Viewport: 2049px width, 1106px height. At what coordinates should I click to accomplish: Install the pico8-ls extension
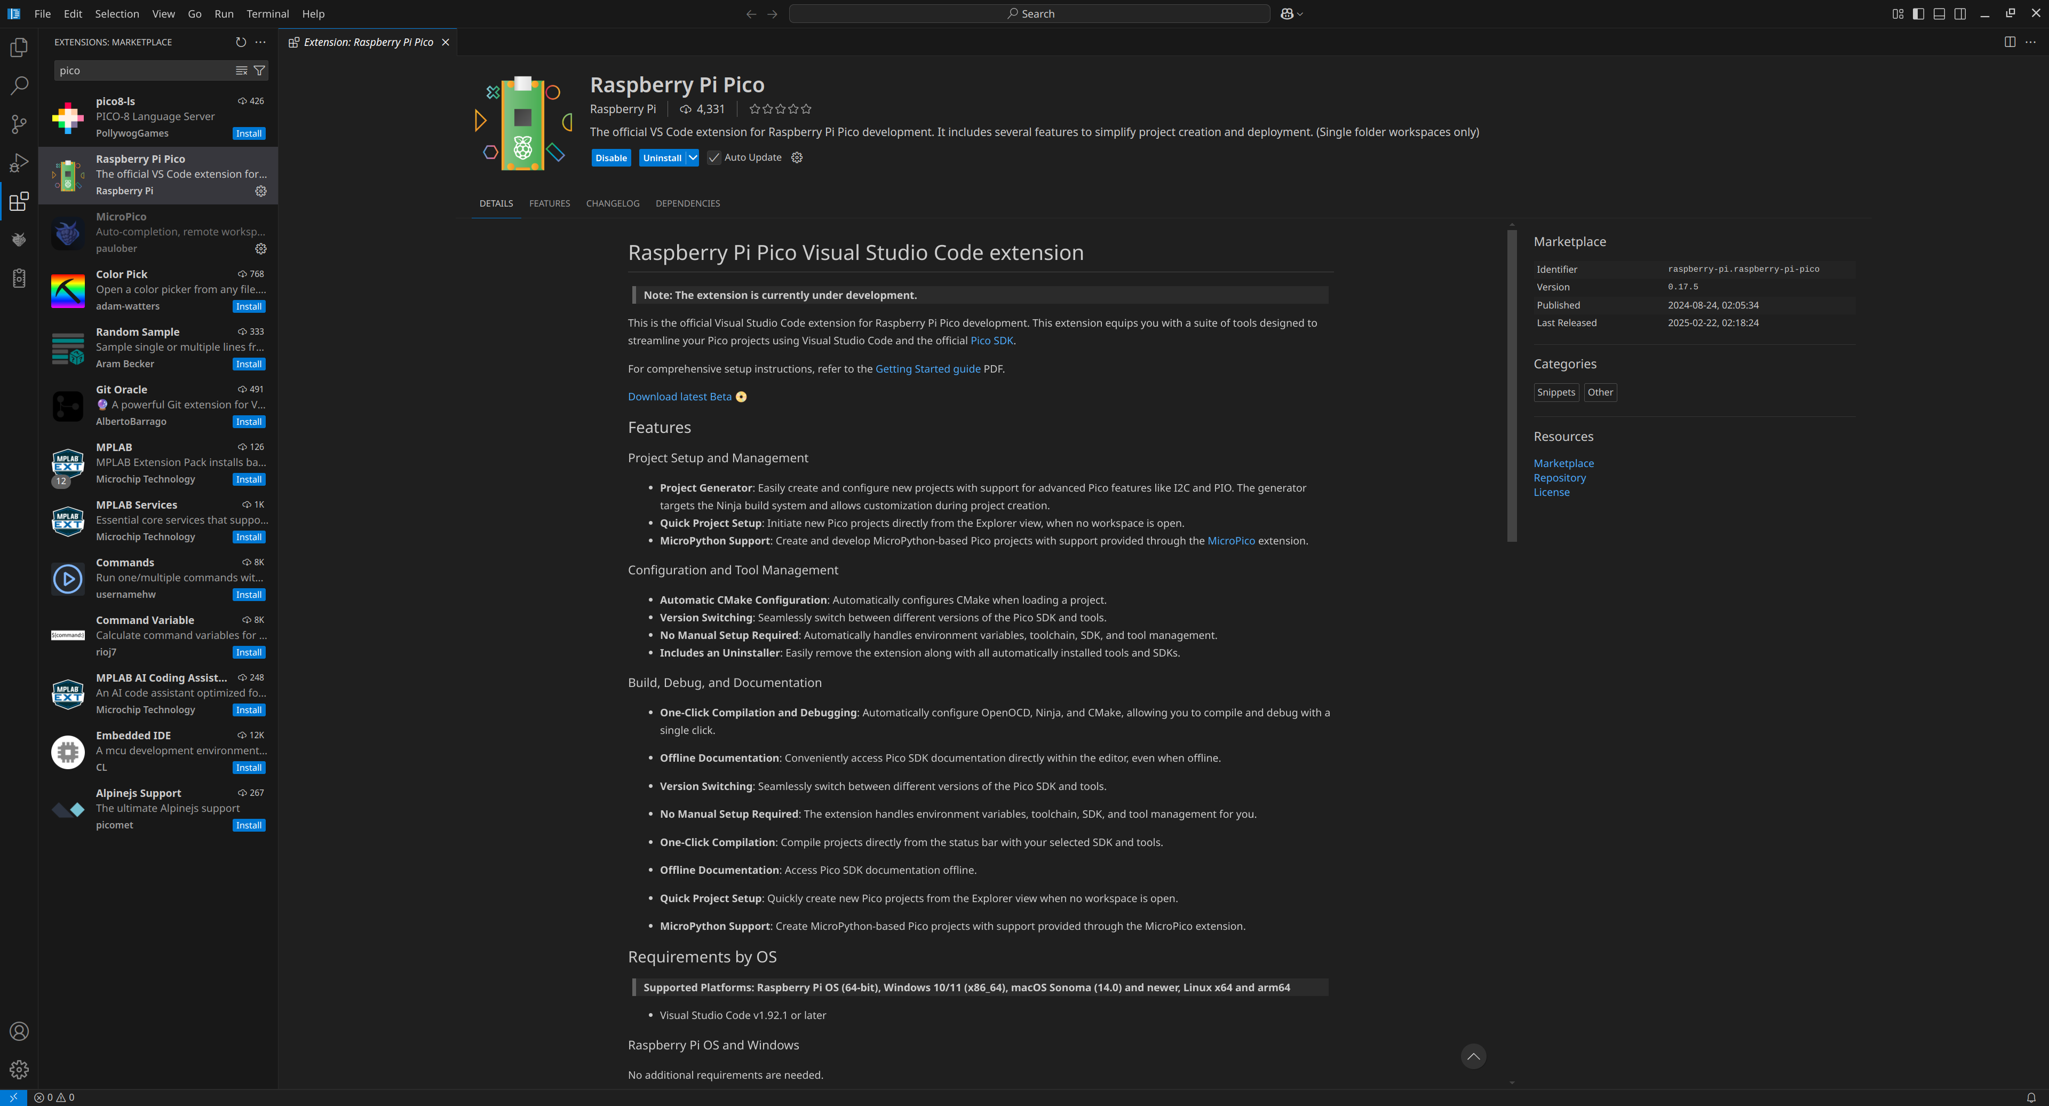[x=249, y=133]
